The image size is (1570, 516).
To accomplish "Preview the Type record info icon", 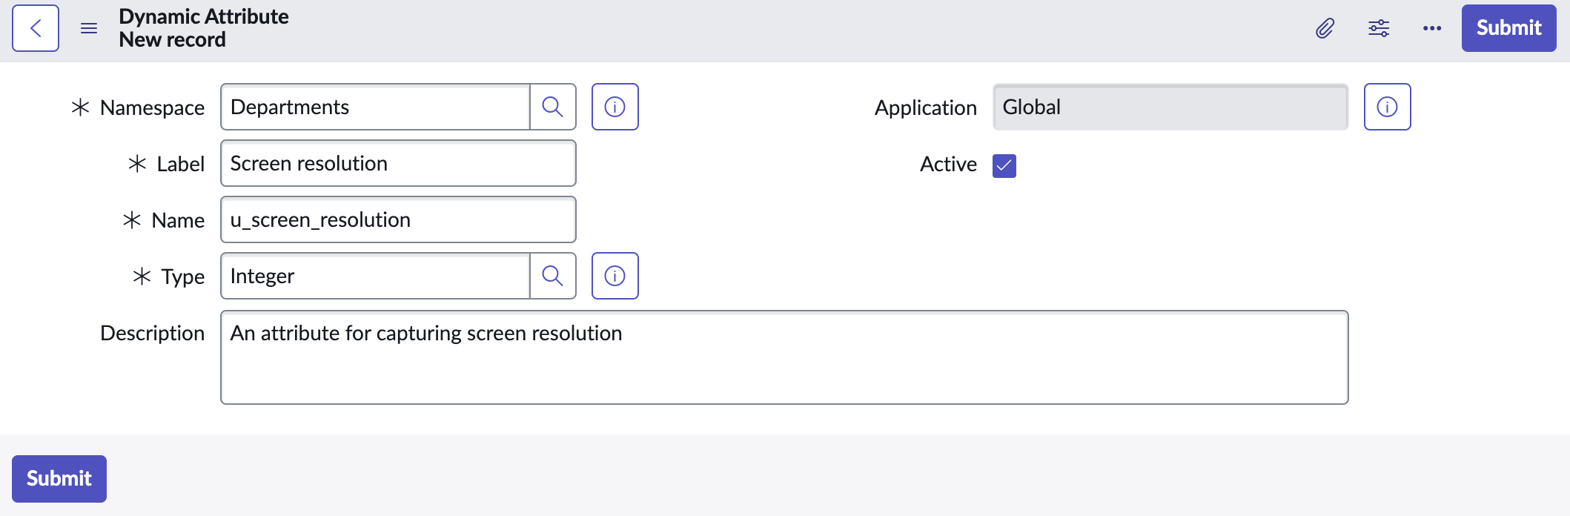I will click(x=615, y=276).
